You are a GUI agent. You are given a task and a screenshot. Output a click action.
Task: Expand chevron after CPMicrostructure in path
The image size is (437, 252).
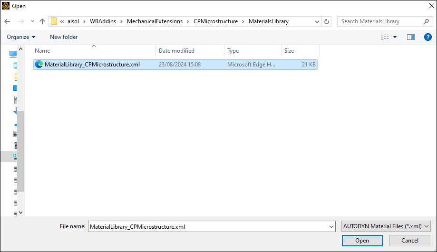coord(243,21)
